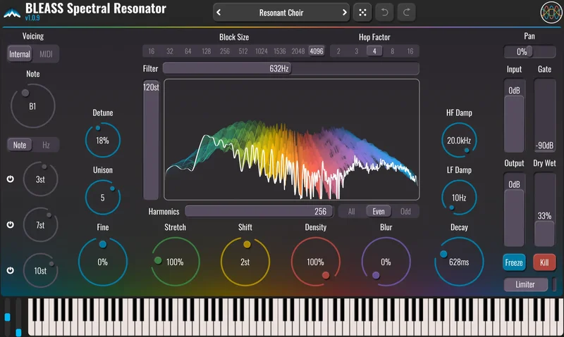This screenshot has width=564, height=337.
Task: Set Block Size to 256
Action: point(225,51)
